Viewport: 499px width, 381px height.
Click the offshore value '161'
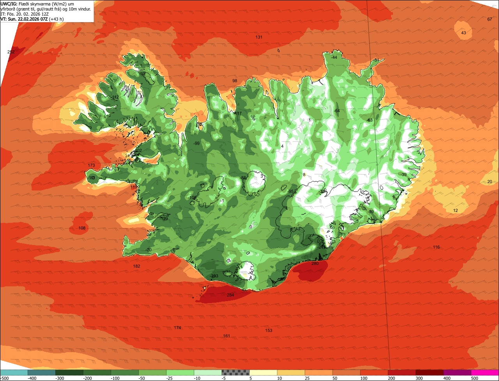(x=226, y=336)
